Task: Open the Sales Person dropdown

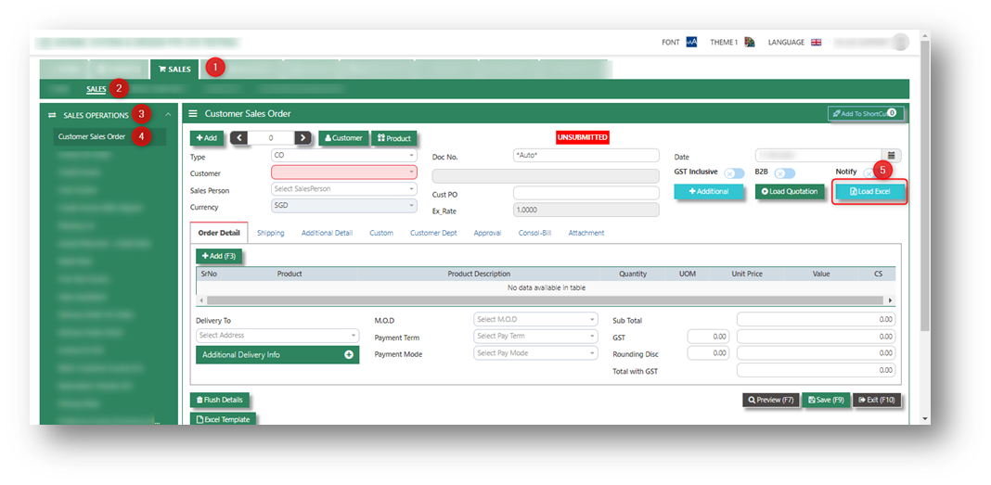Action: coord(344,189)
